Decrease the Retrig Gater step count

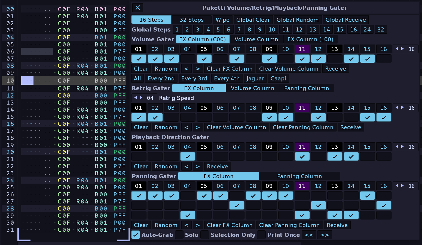pos(397,108)
